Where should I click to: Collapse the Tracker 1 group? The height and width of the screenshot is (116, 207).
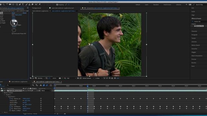[x=4, y=95]
